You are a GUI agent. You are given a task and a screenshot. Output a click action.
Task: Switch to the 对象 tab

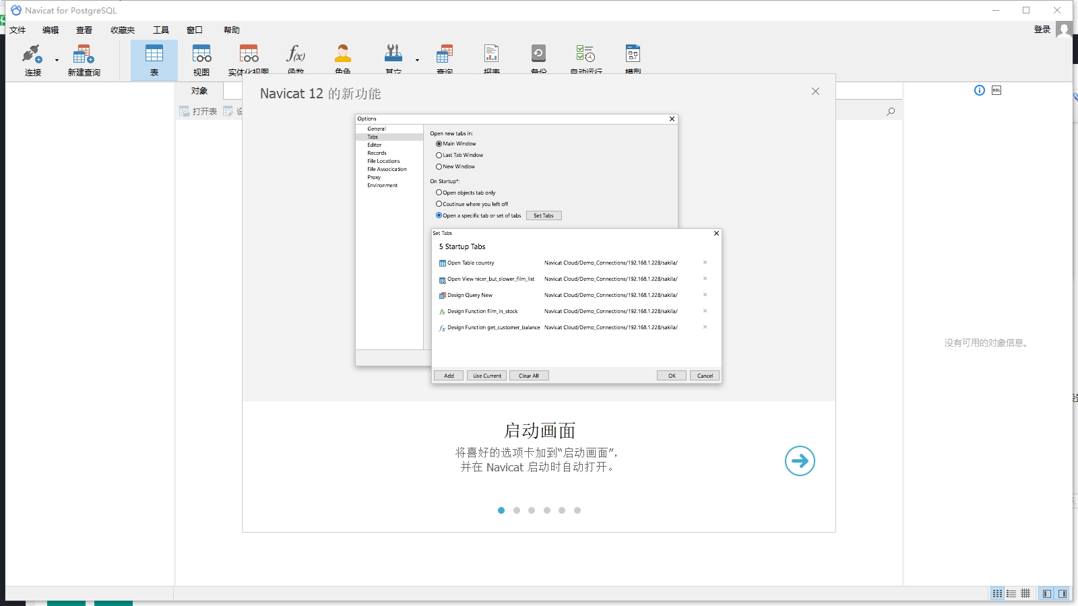(x=199, y=91)
